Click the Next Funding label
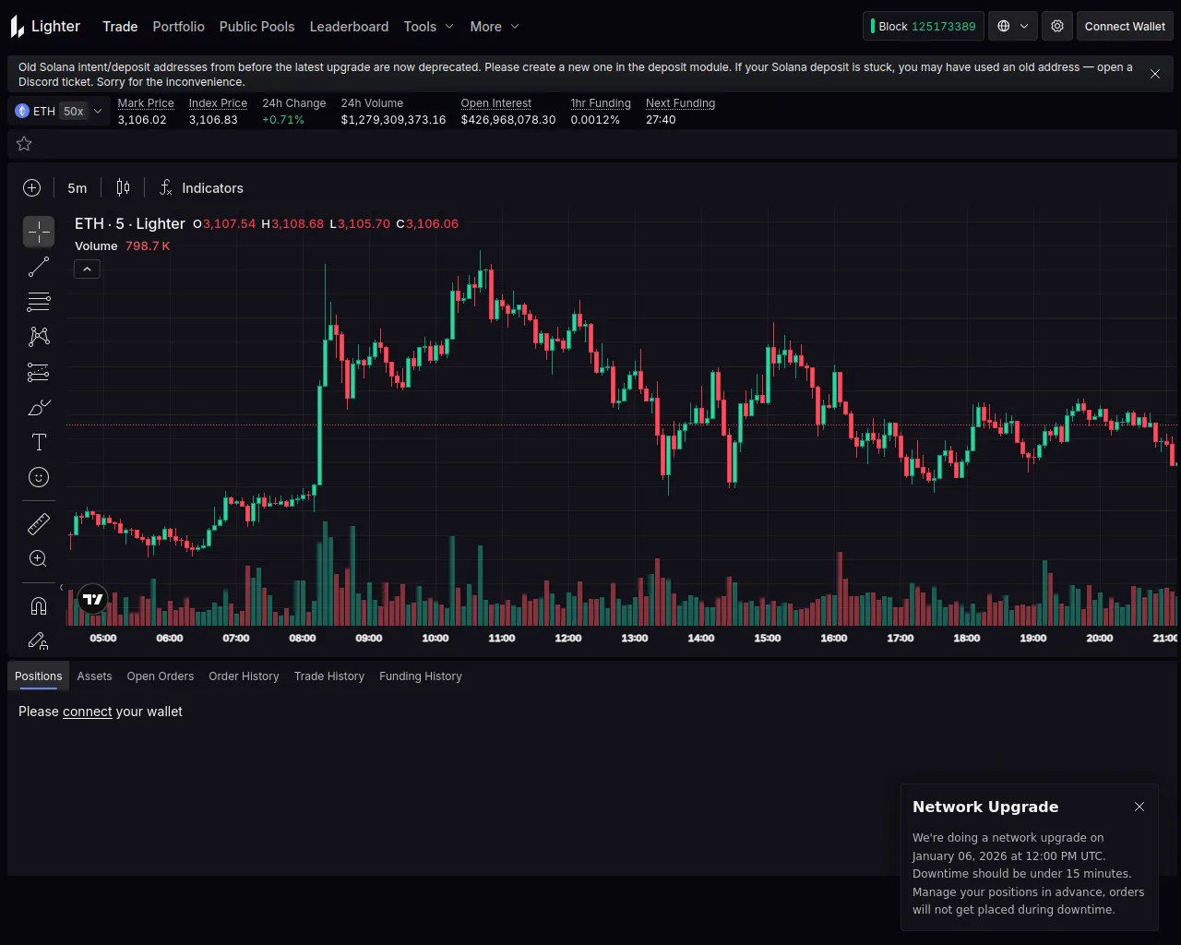 [x=680, y=103]
